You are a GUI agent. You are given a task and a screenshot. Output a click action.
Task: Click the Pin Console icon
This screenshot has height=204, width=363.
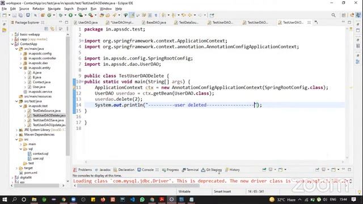tap(317, 170)
